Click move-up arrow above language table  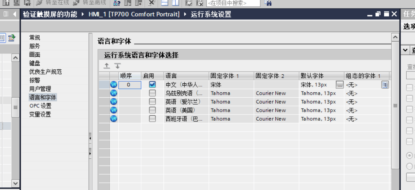[x=107, y=66]
